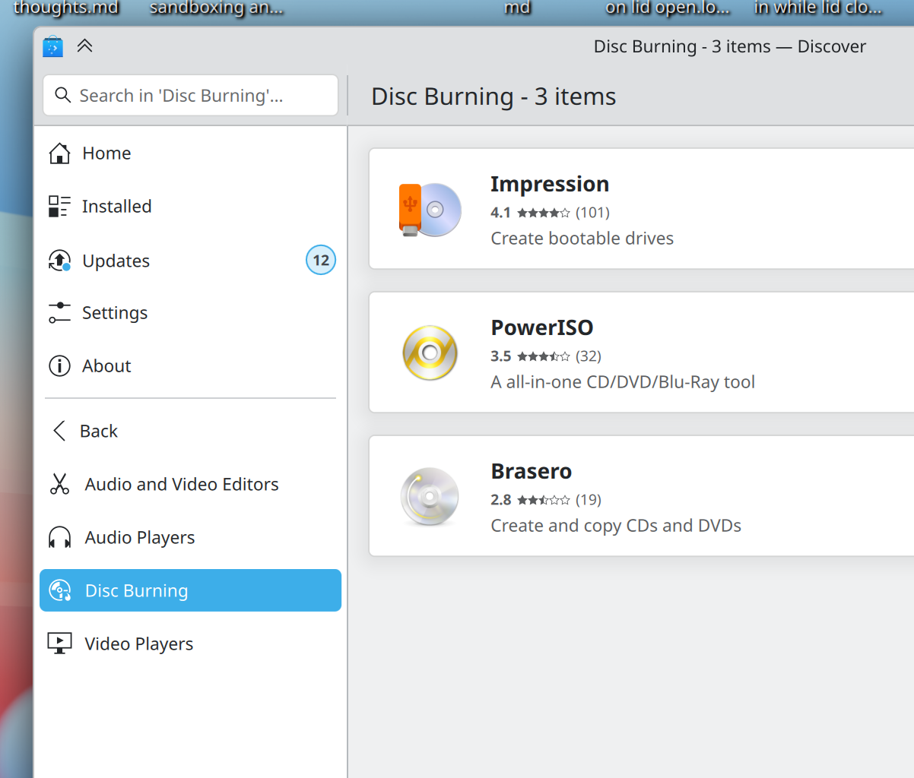Click 'Create bootable drives' description
The image size is (914, 778).
[582, 239]
